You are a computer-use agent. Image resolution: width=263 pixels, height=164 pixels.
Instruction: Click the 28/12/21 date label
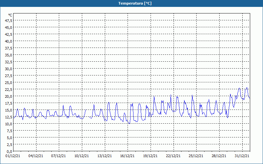[x=219, y=156]
